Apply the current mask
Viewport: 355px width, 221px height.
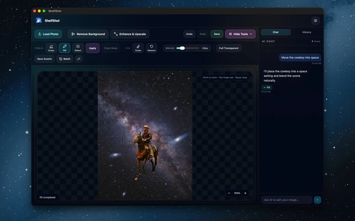[92, 48]
